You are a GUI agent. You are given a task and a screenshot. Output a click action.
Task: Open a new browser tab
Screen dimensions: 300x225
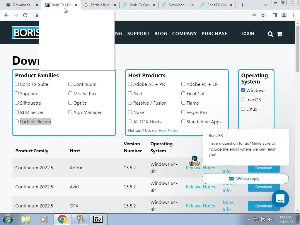click(x=242, y=5)
